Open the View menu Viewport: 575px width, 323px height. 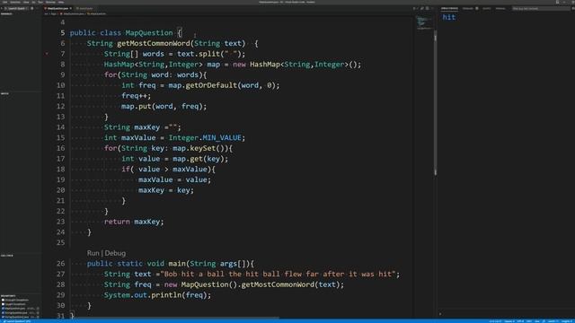pyautogui.click(x=26, y=2)
